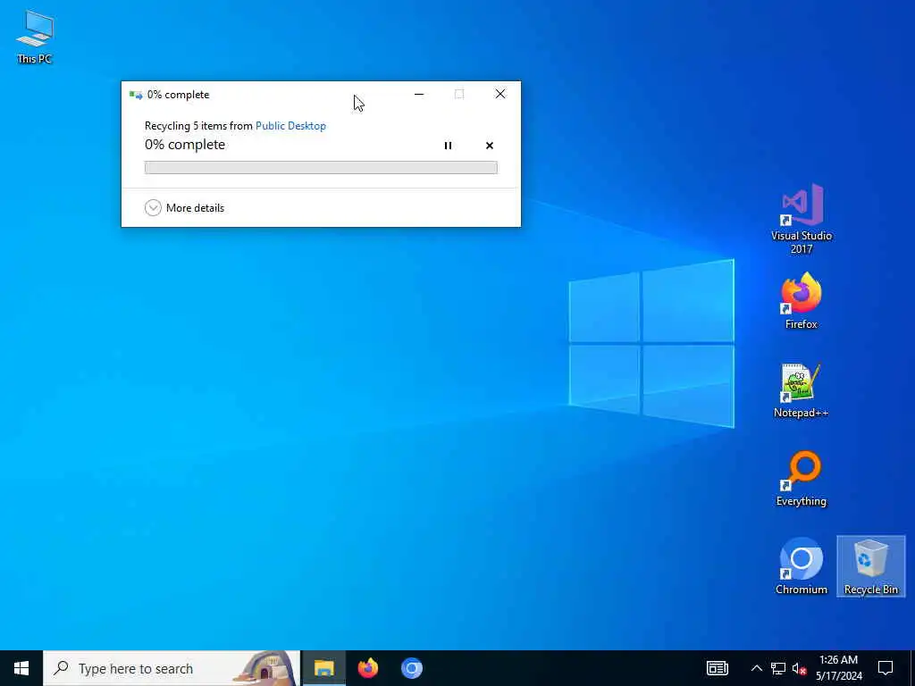Select Recycle Bin desktop icon
Image resolution: width=915 pixels, height=686 pixels.
[x=870, y=566]
